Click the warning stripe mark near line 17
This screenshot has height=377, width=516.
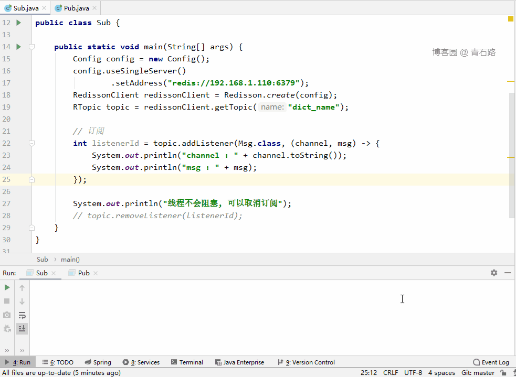pyautogui.click(x=510, y=81)
